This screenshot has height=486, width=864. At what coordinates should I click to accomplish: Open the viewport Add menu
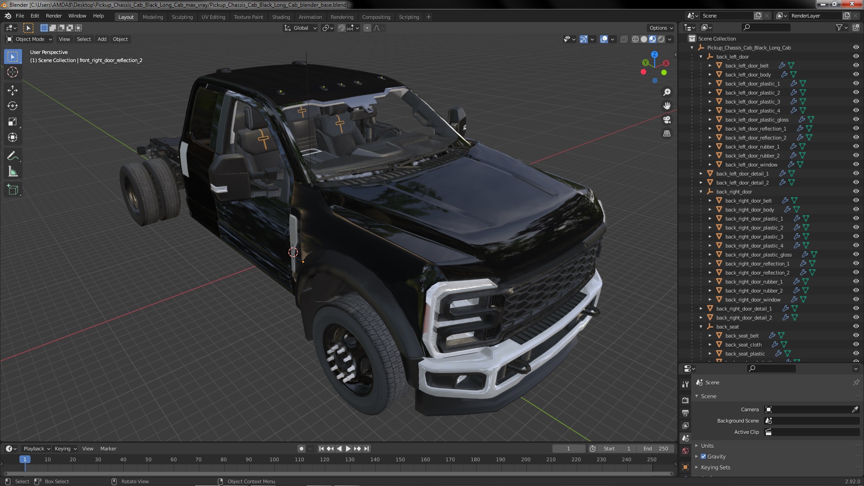[x=102, y=39]
